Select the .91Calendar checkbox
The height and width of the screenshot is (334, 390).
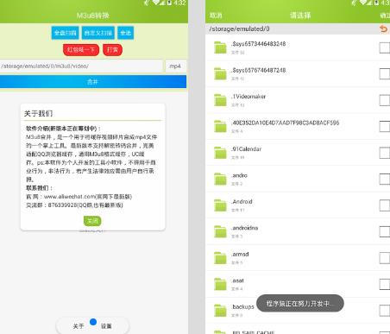point(385,153)
